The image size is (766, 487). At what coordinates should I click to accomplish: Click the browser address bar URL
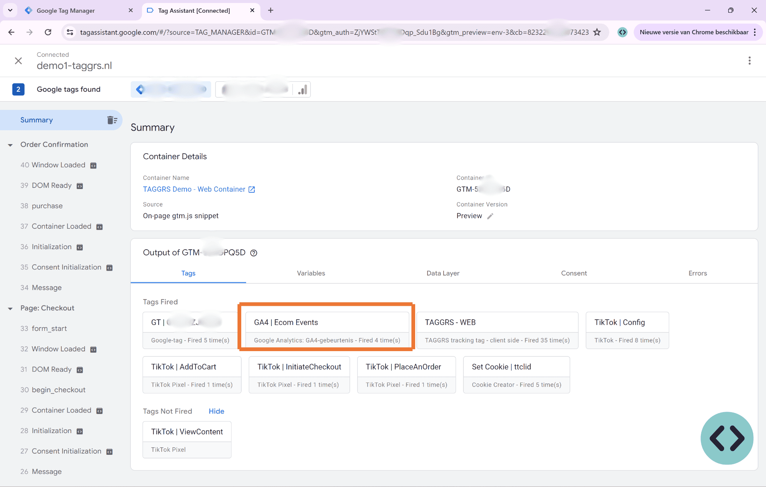(x=334, y=32)
